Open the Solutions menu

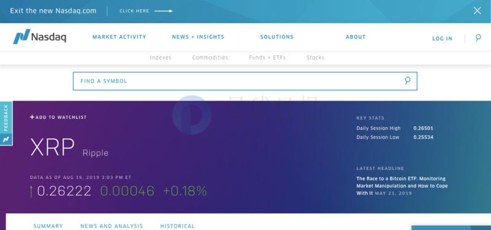(x=277, y=37)
